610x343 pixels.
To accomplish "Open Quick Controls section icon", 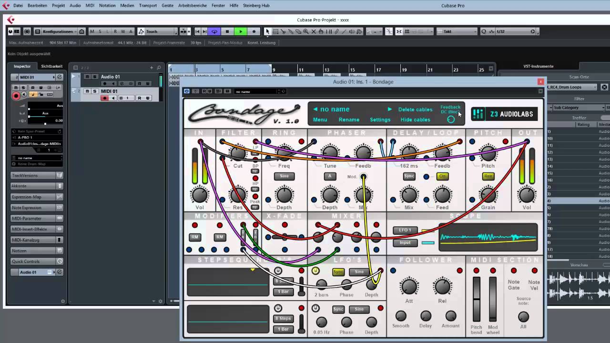I will coord(60,261).
